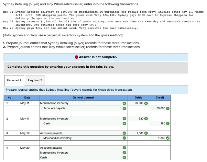Click green check beside entry 1 Merchandise inventory account

(x=124, y=103)
